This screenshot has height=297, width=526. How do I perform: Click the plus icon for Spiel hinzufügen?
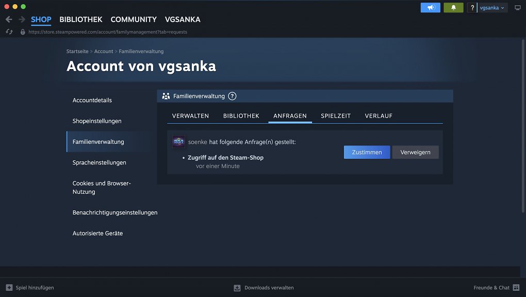[9, 288]
